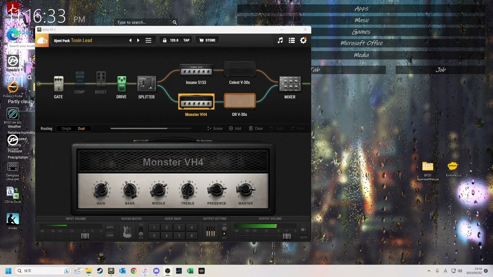493x277 pixels.
Task: Click the GAIN knob
Action: click(101, 189)
